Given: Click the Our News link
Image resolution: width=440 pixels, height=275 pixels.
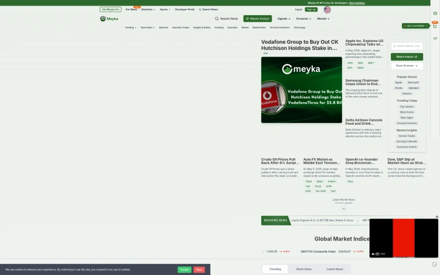Looking at the screenshot, I should pos(131,10).
